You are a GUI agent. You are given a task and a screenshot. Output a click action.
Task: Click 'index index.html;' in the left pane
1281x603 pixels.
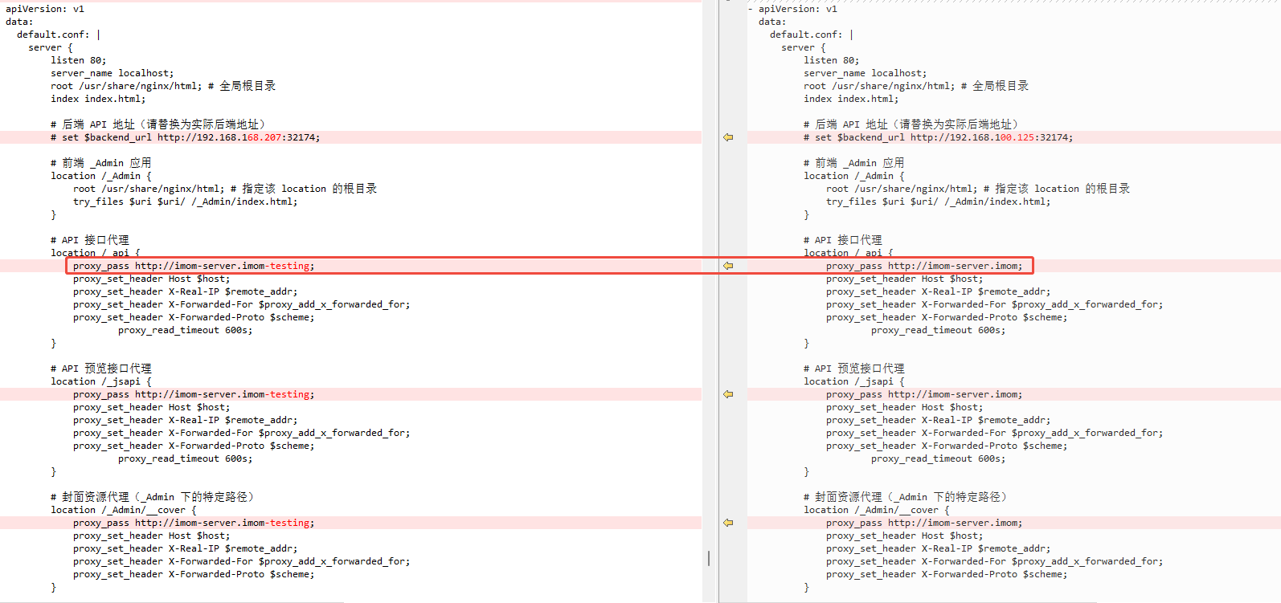coord(98,99)
